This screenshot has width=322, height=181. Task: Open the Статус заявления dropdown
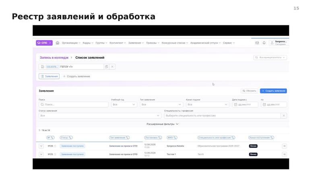click(100, 115)
